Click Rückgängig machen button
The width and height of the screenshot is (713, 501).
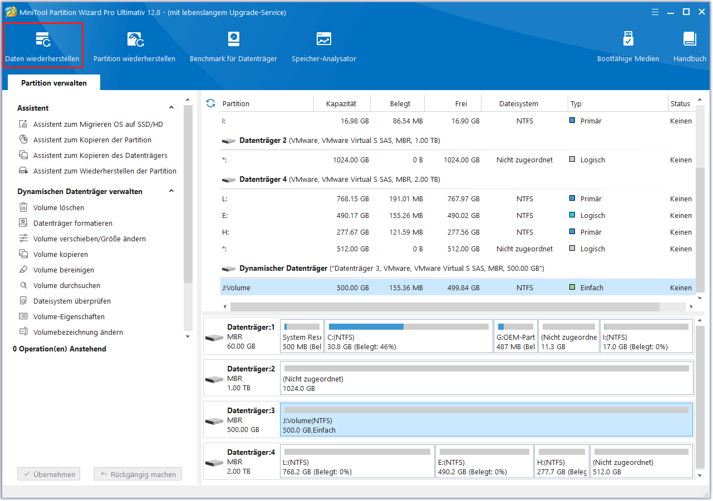point(137,474)
